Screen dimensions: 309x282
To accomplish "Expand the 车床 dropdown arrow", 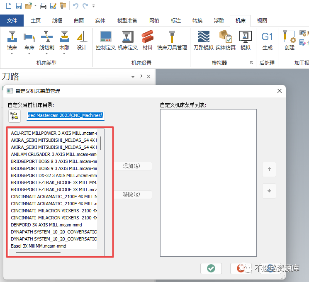I will pyautogui.click(x=29, y=53).
